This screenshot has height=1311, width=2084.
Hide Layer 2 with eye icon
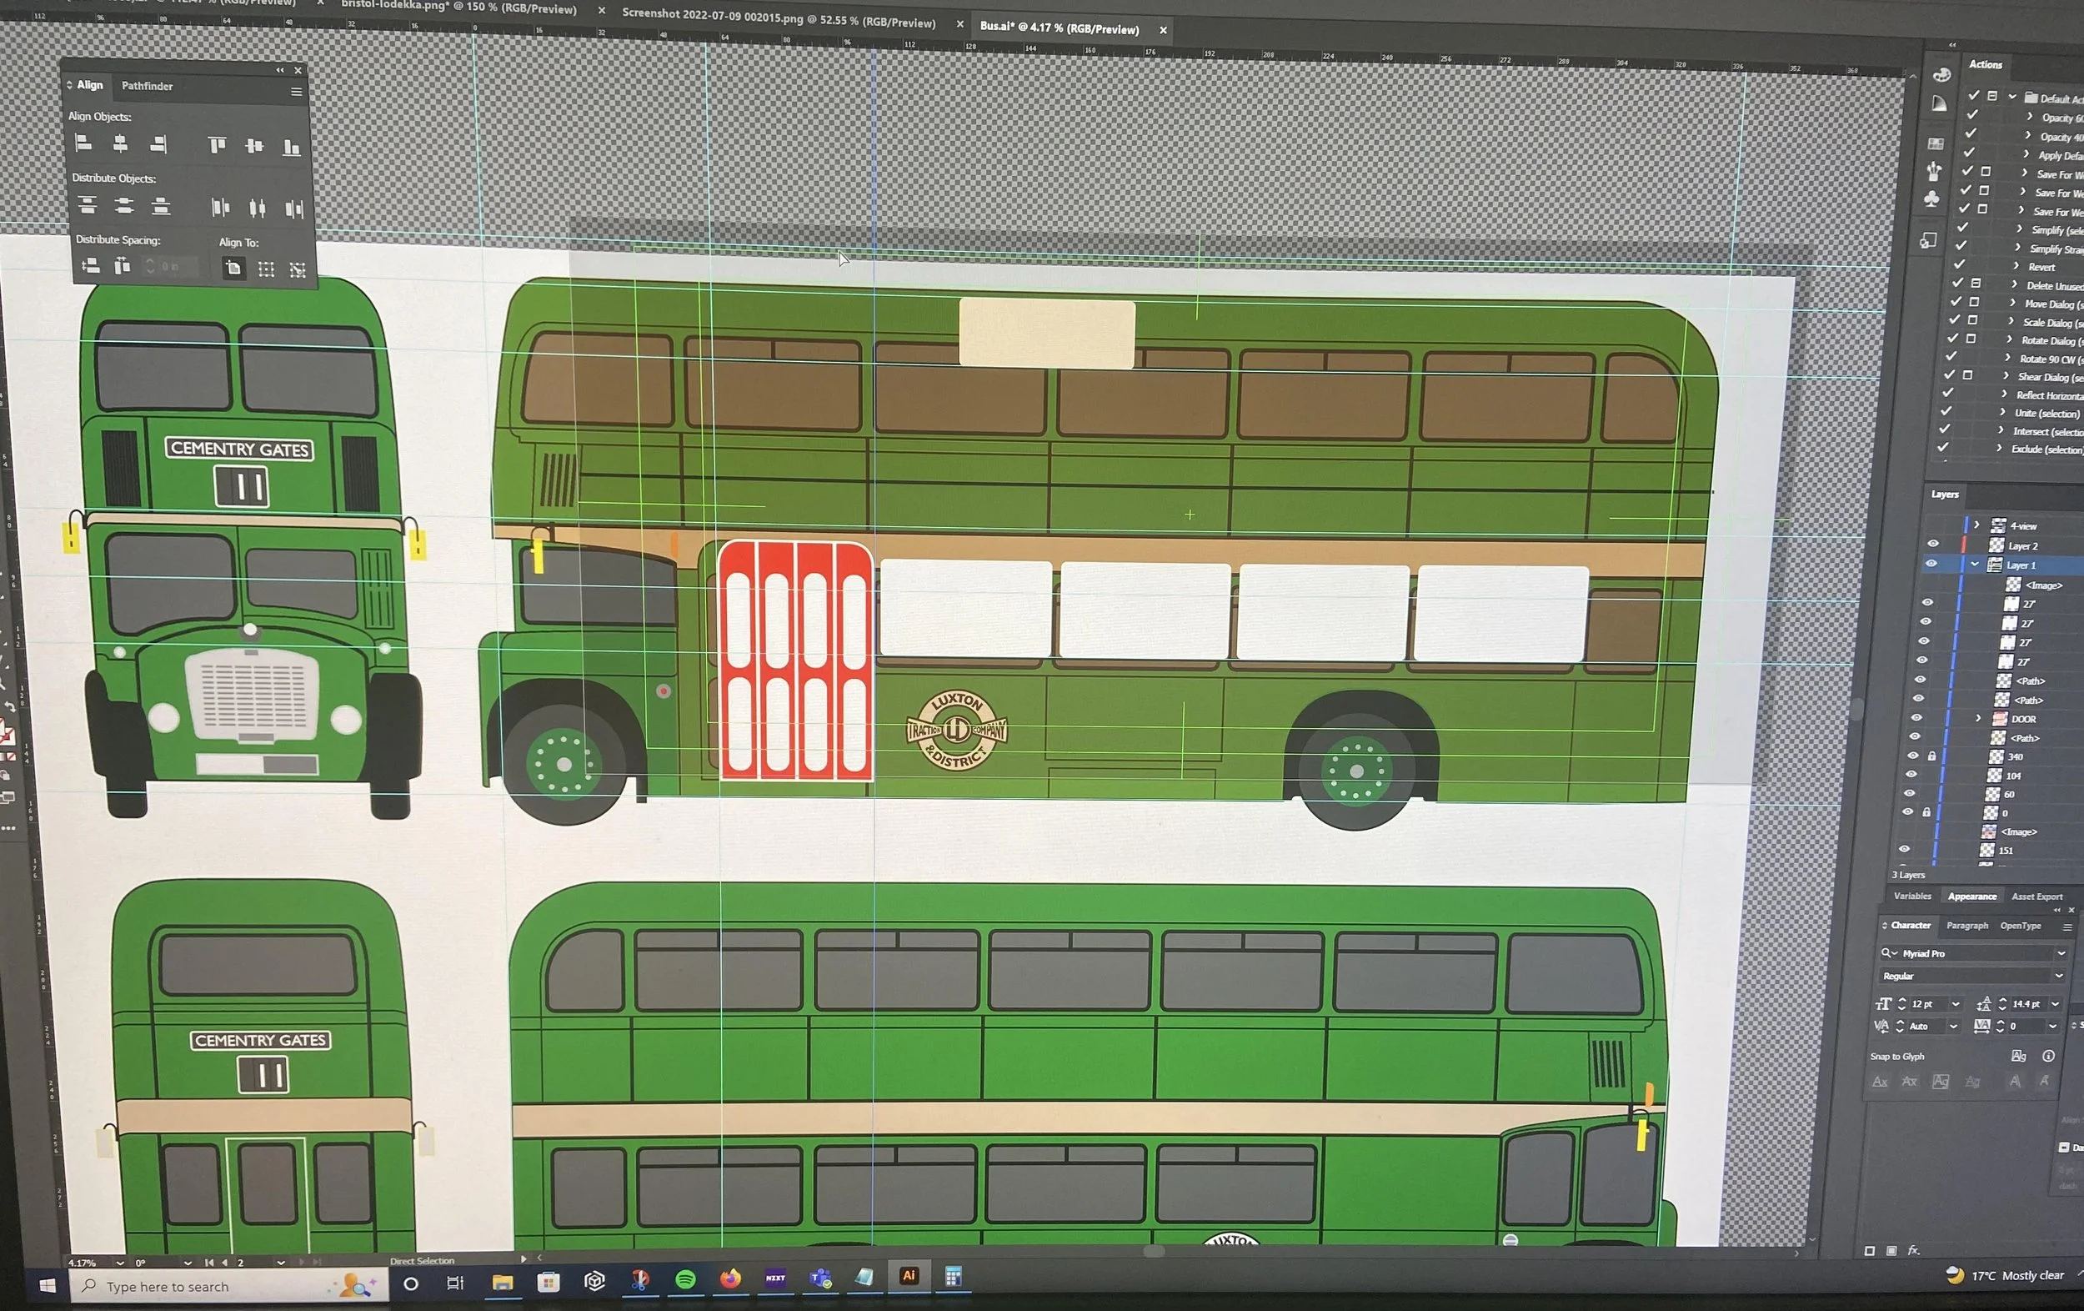tap(1932, 544)
